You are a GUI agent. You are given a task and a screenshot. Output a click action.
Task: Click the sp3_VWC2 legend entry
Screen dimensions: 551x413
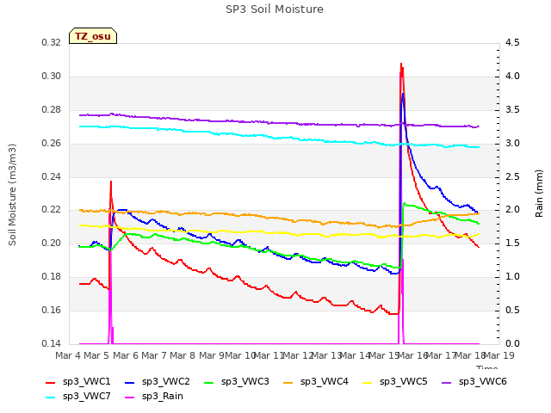(158, 382)
